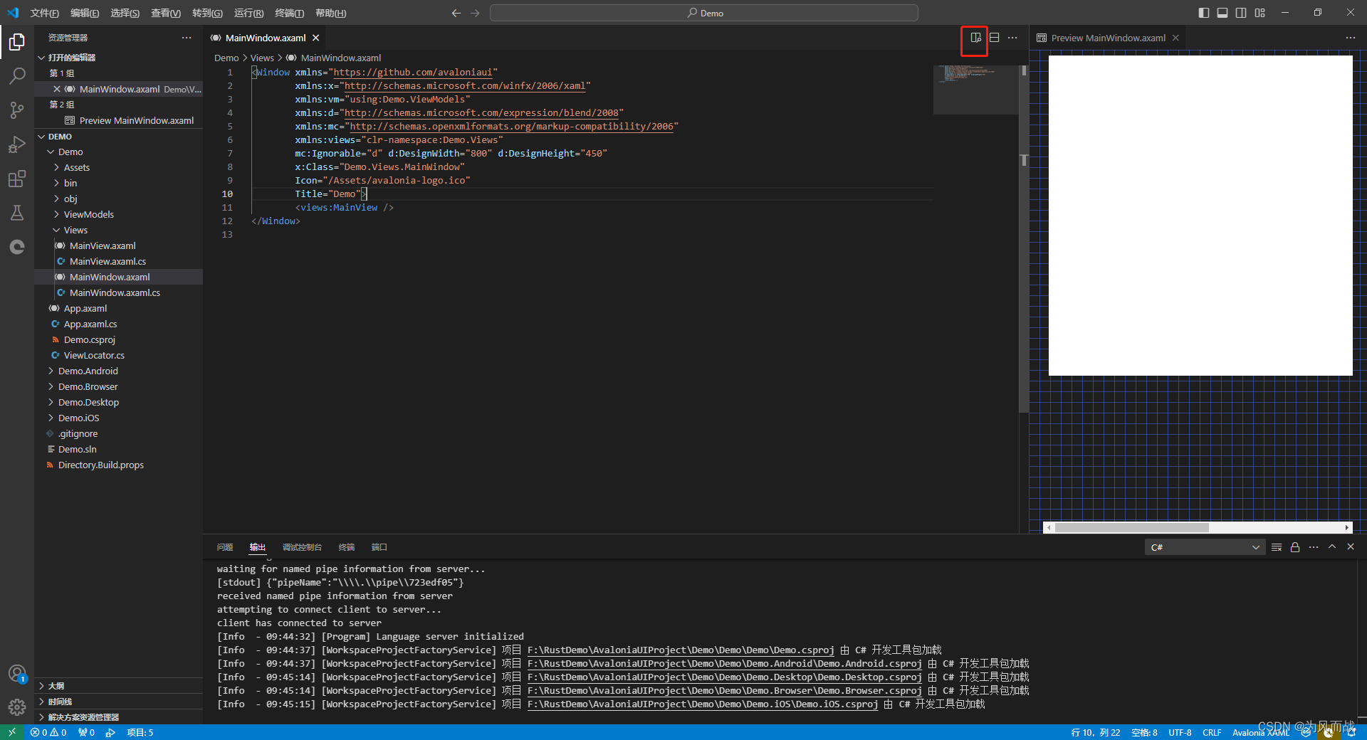Open the Extensions icon in activity bar
The image size is (1367, 740).
[16, 179]
